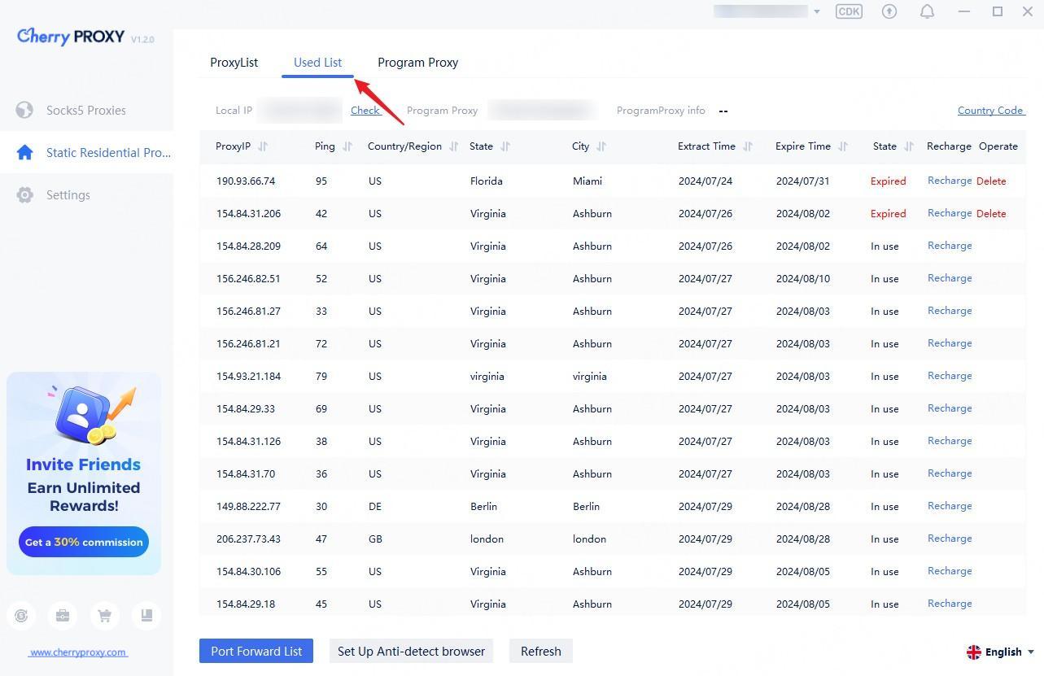Open the notifications bell

coord(927,11)
